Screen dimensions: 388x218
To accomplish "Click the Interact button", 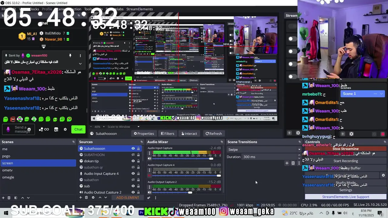I will (x=189, y=134).
